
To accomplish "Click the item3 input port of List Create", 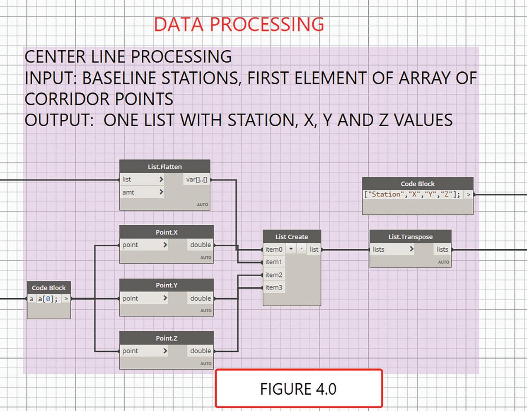I will (274, 287).
